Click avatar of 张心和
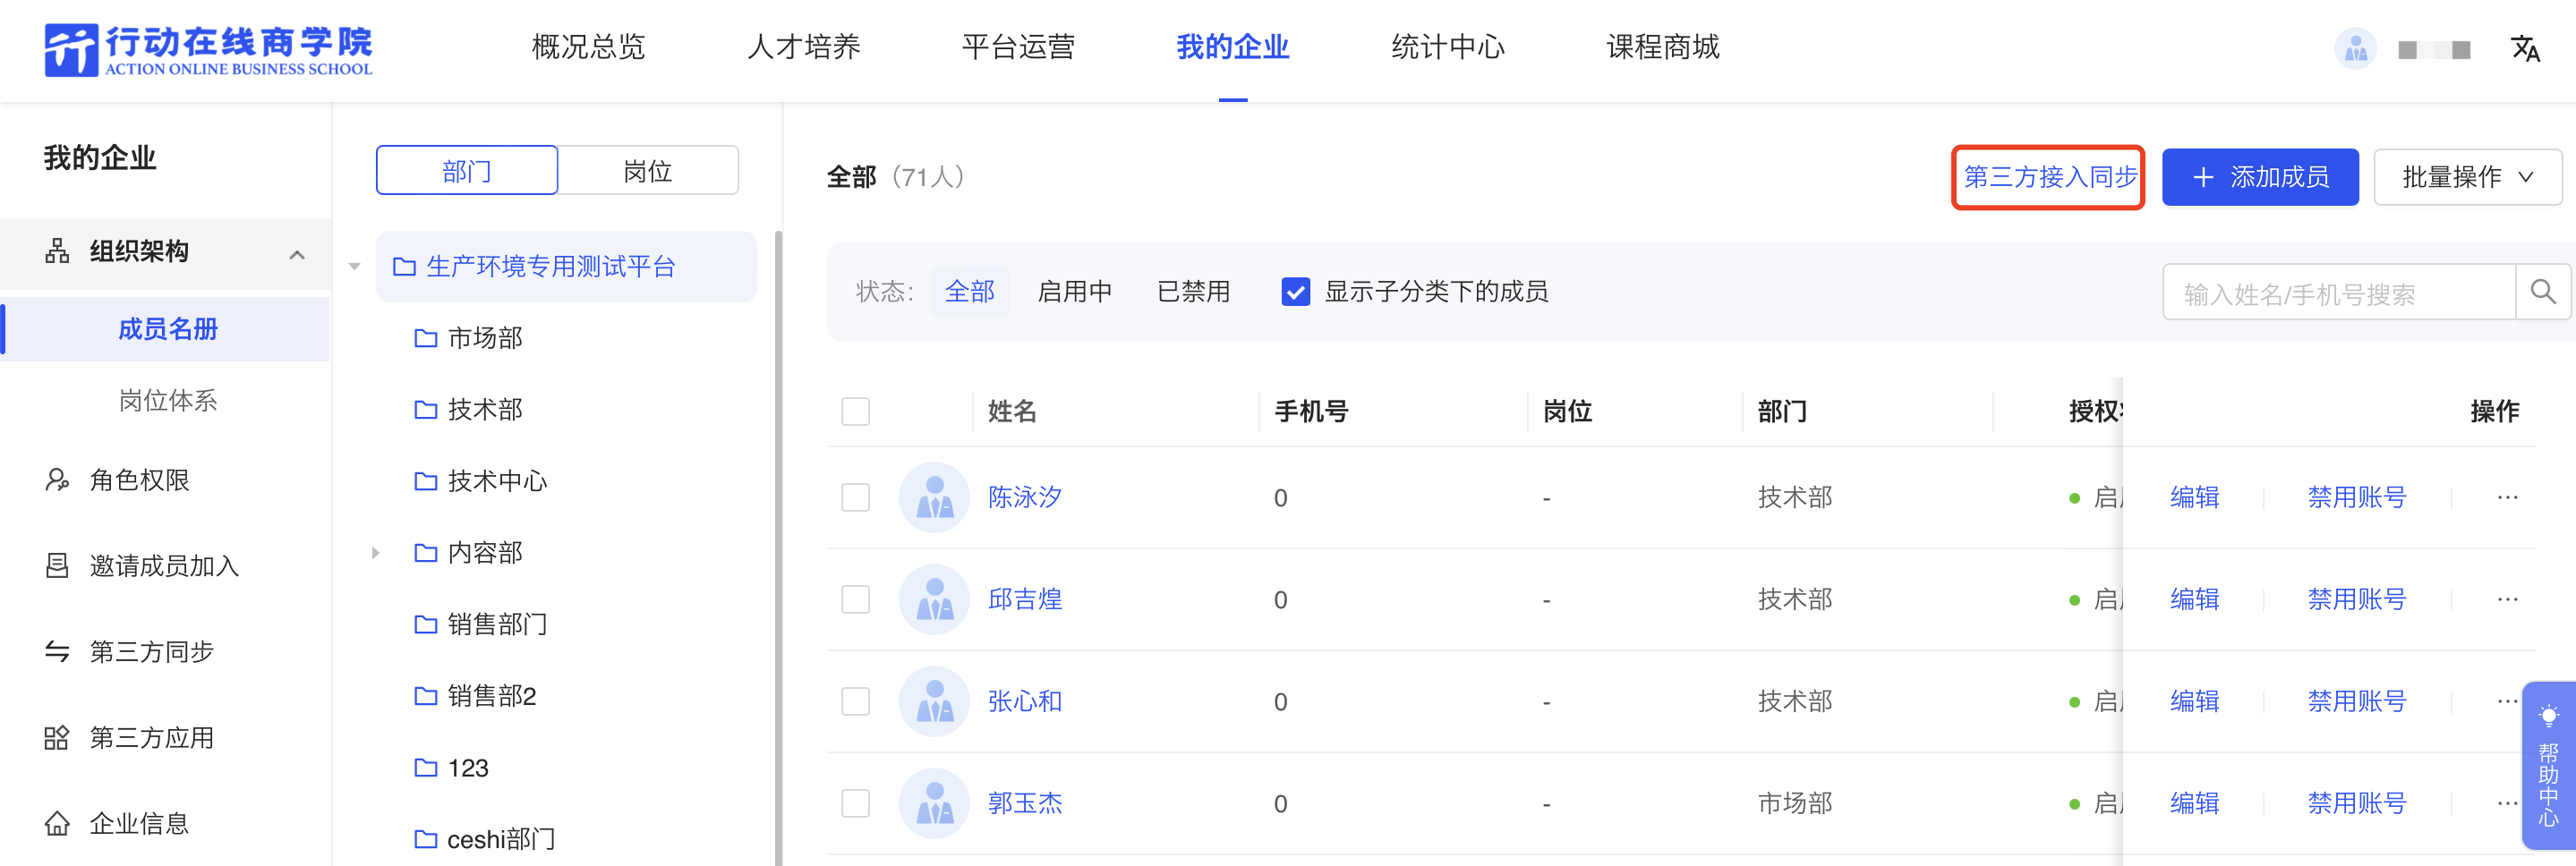 pyautogui.click(x=934, y=701)
